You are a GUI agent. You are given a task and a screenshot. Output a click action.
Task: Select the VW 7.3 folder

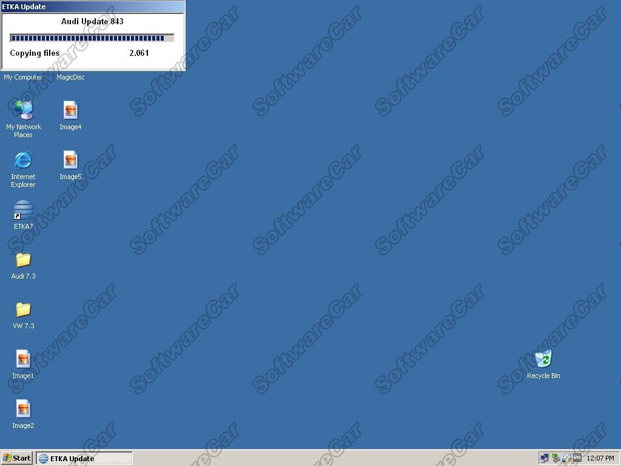click(24, 315)
